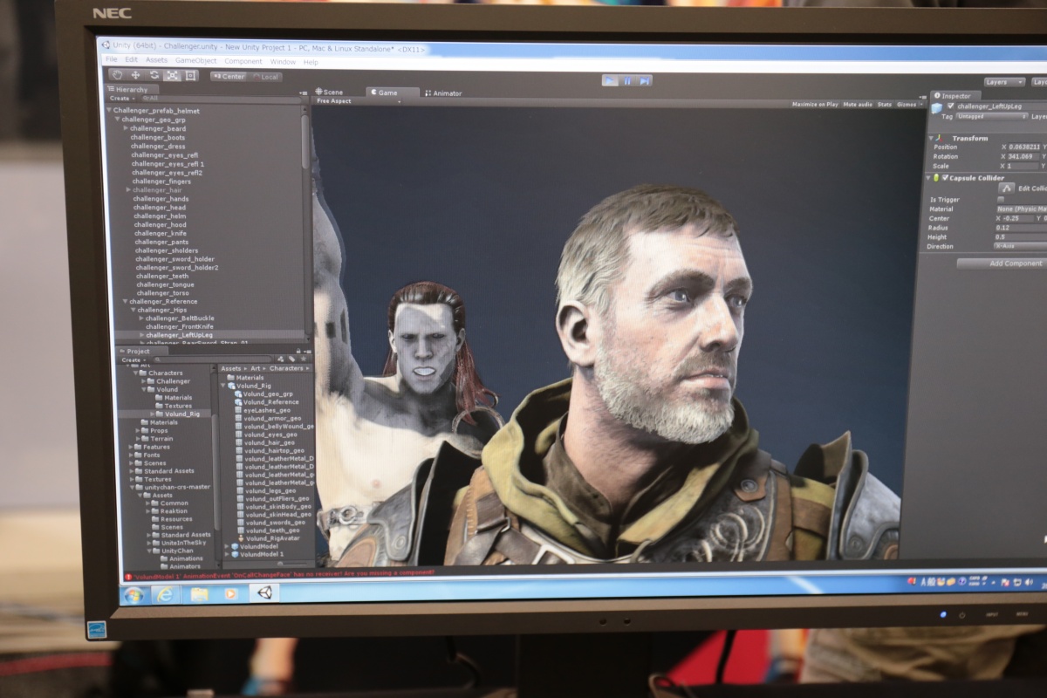Toggle Stats overlay in Game view
The height and width of the screenshot is (698, 1047).
885,104
